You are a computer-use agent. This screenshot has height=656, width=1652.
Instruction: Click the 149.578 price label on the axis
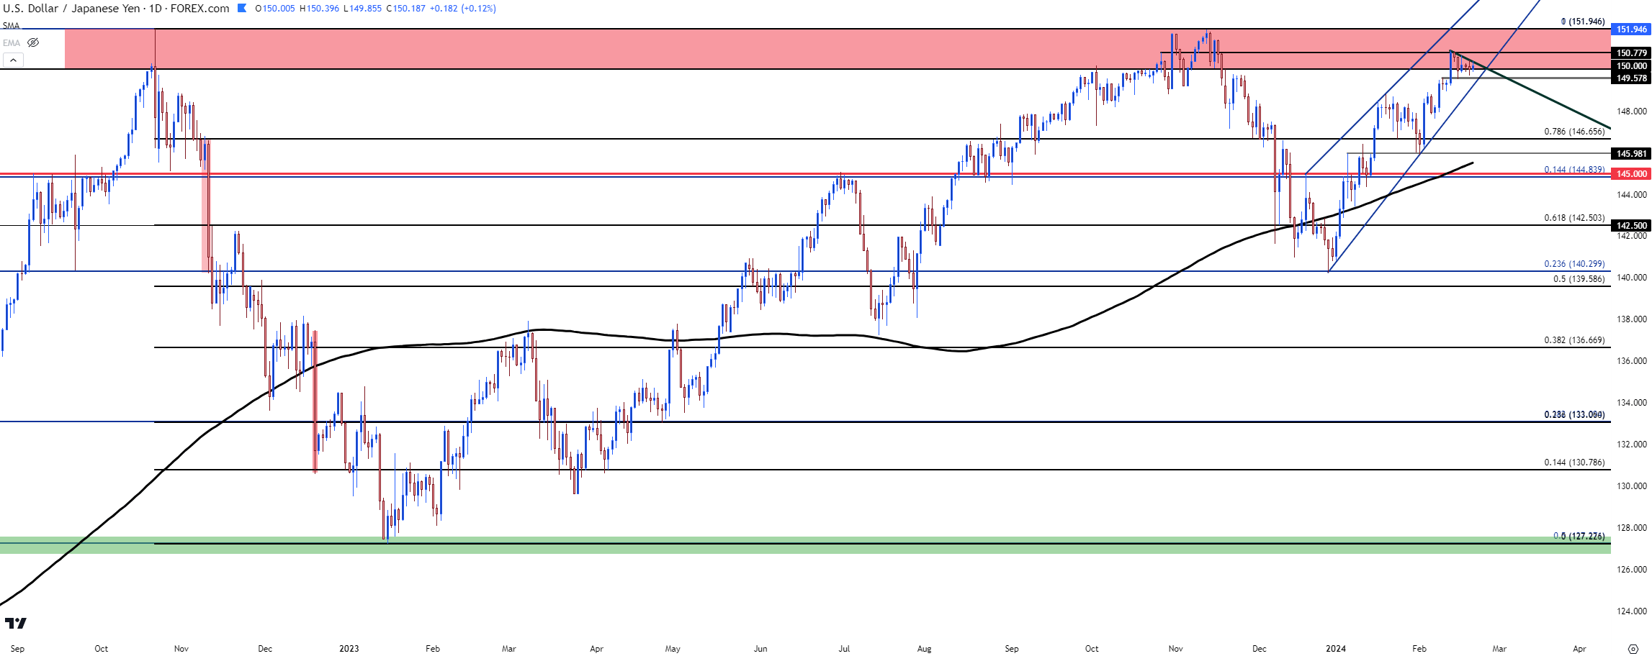pyautogui.click(x=1631, y=78)
